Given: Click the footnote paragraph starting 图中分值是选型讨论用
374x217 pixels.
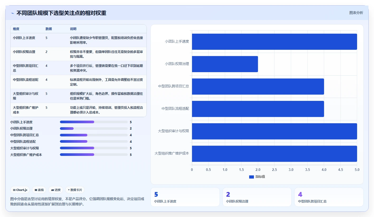Looking at the screenshot, I should pyautogui.click(x=77, y=201).
